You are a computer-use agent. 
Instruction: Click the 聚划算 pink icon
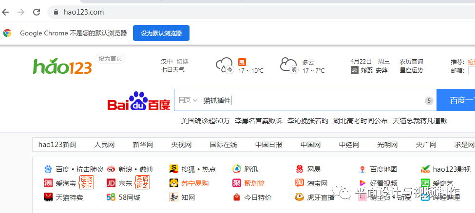tap(237, 183)
